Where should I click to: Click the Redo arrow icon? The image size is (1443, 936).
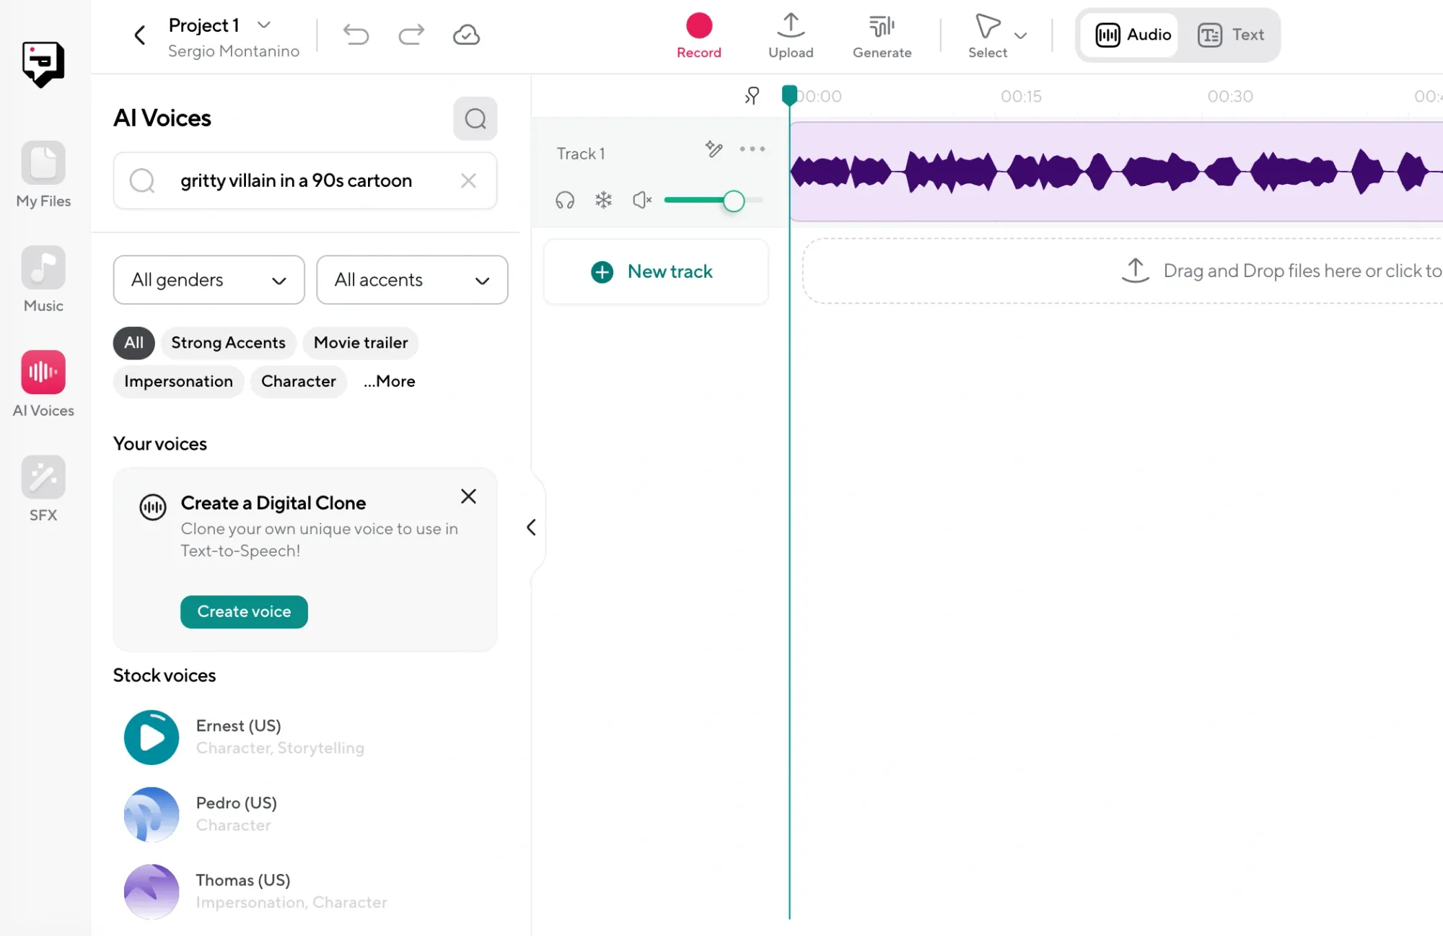[x=411, y=35]
